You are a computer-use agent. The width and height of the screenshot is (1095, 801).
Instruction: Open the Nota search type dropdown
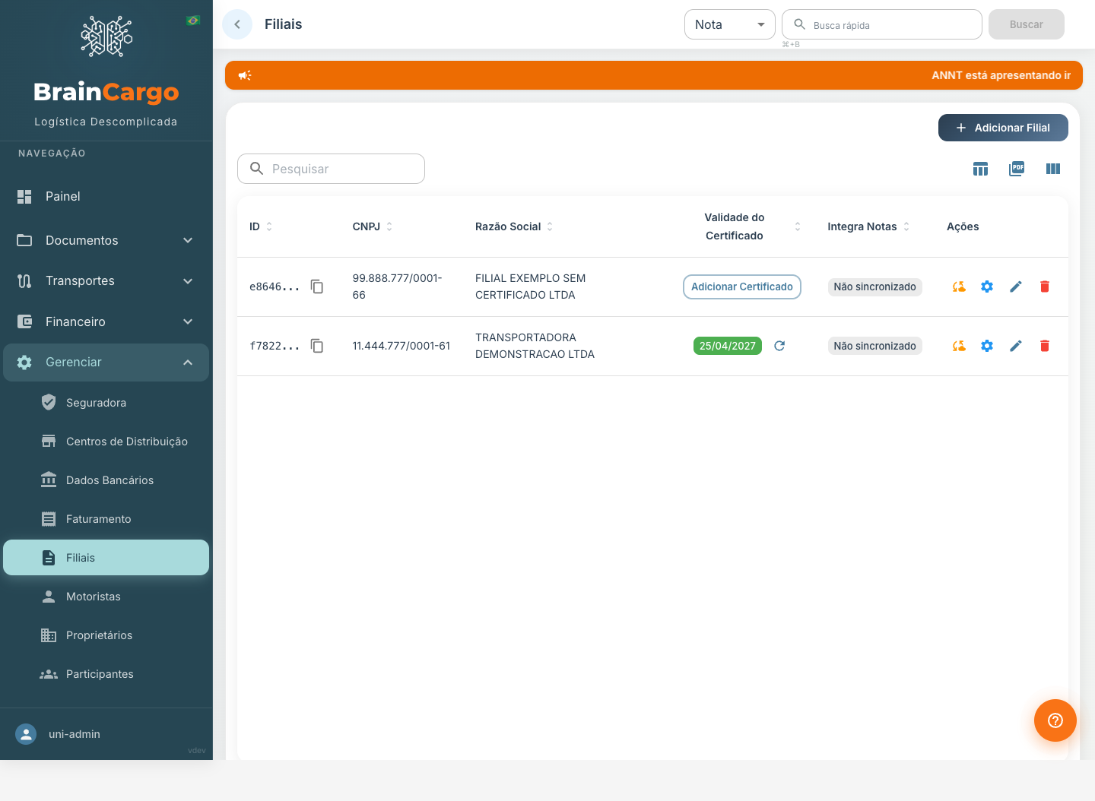[x=730, y=24]
